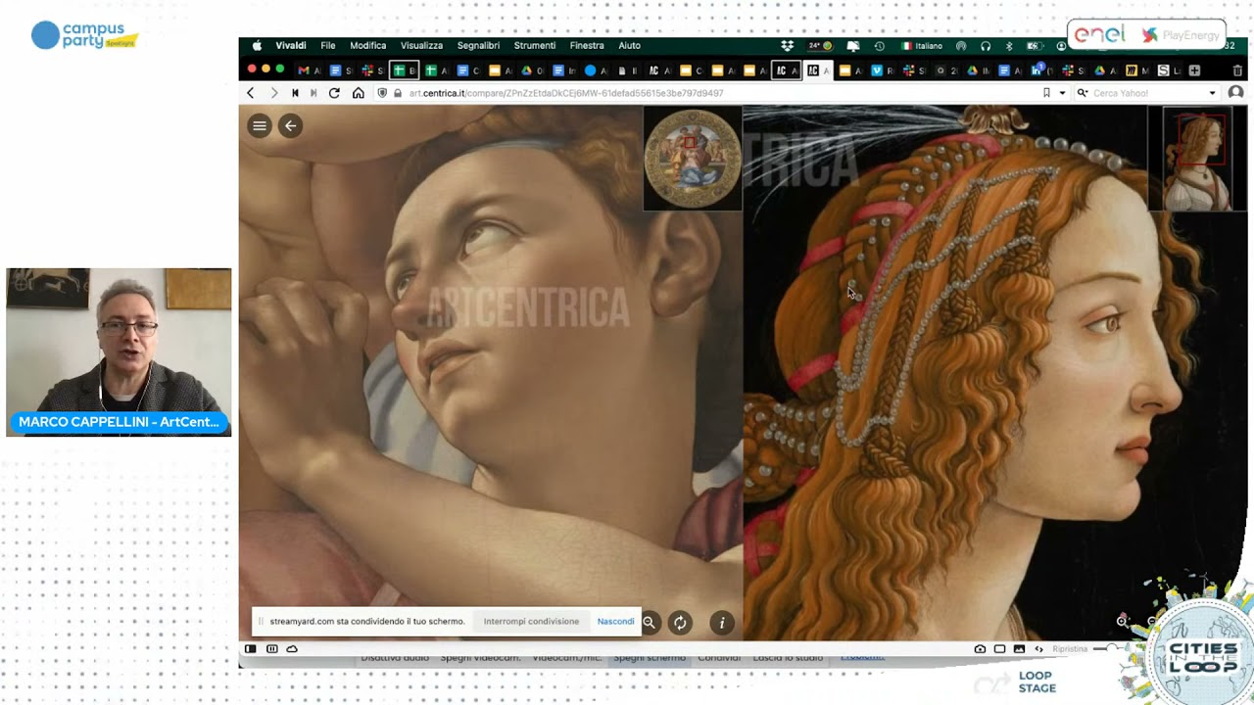Viewport: 1254px width, 705px height.
Task: Click the rewind history button
Action: 295,93
